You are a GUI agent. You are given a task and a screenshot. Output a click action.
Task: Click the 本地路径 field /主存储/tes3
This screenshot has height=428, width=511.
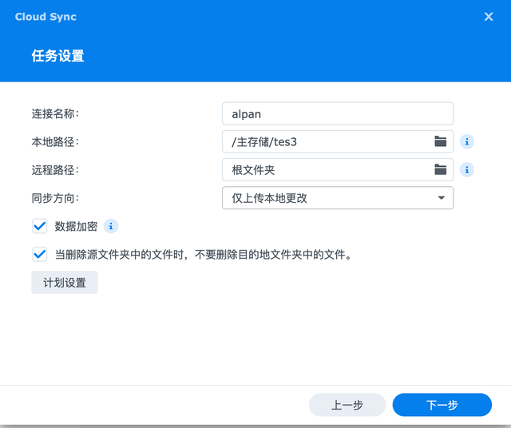coord(338,142)
